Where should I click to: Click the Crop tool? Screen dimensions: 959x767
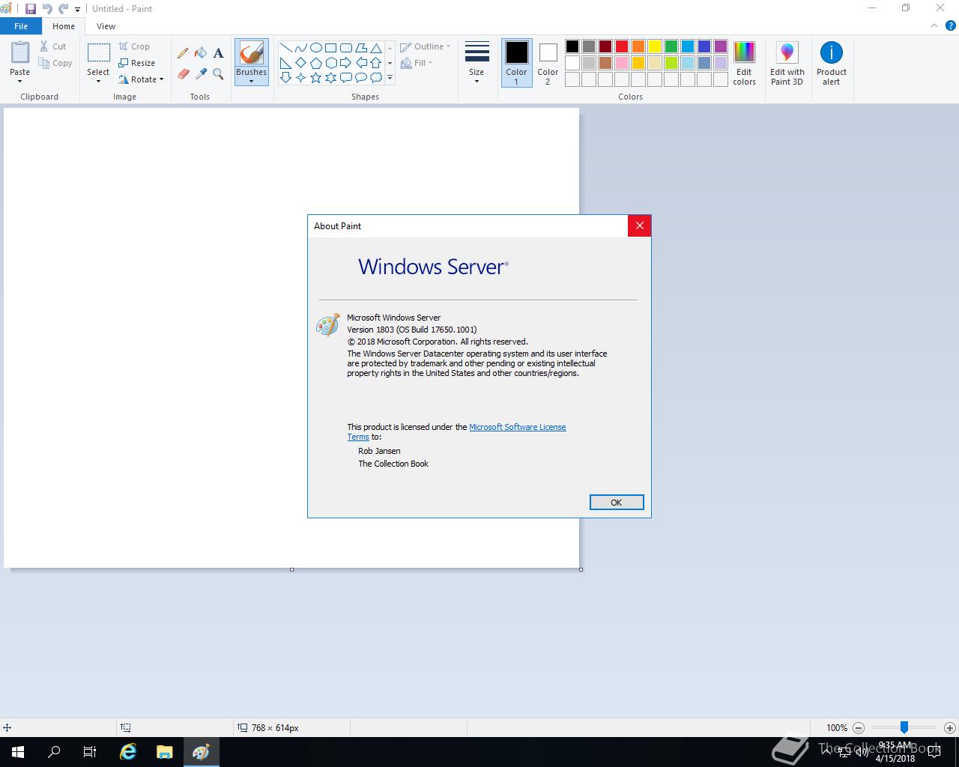coord(134,46)
